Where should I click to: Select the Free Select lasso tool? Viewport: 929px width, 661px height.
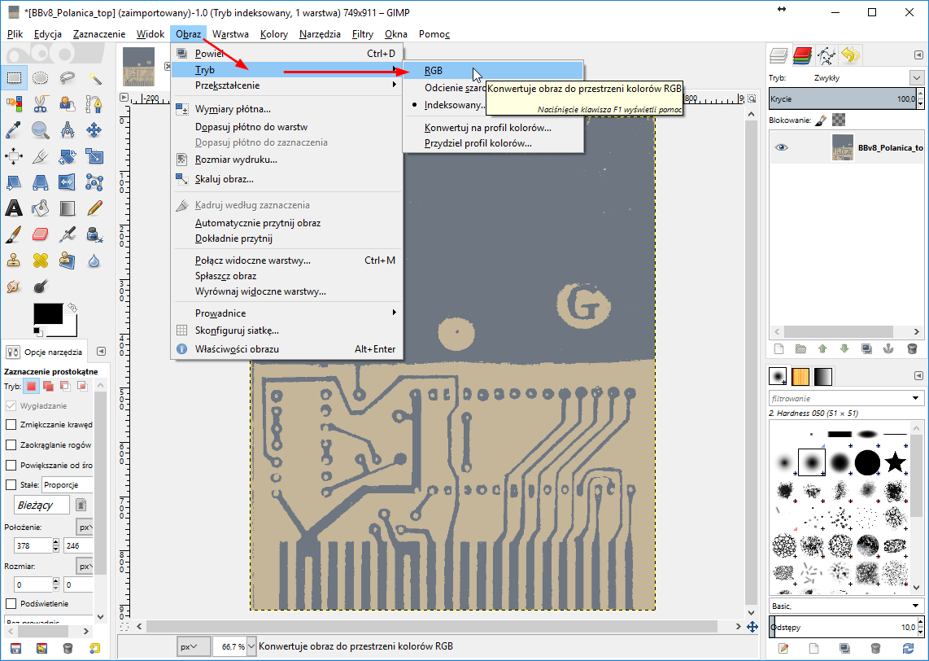pyautogui.click(x=68, y=77)
